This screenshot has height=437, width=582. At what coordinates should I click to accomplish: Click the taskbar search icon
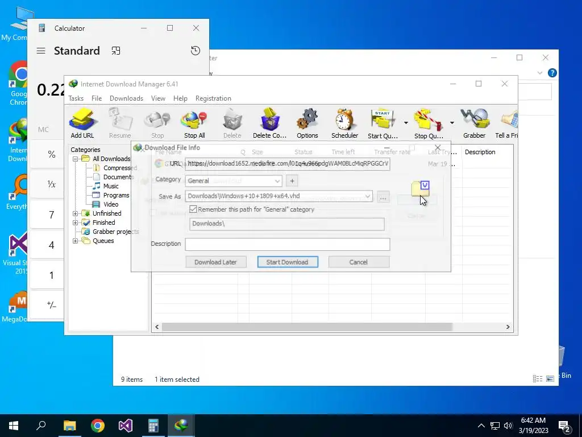[x=41, y=426]
